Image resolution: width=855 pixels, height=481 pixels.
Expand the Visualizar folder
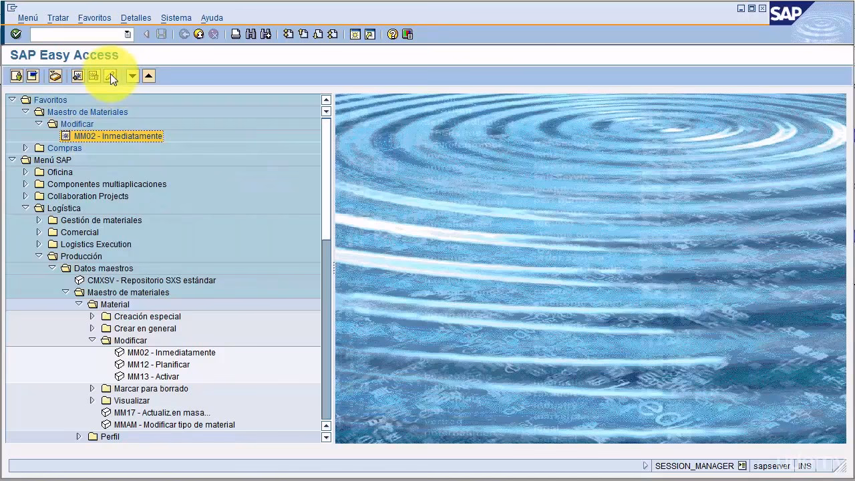(x=92, y=401)
